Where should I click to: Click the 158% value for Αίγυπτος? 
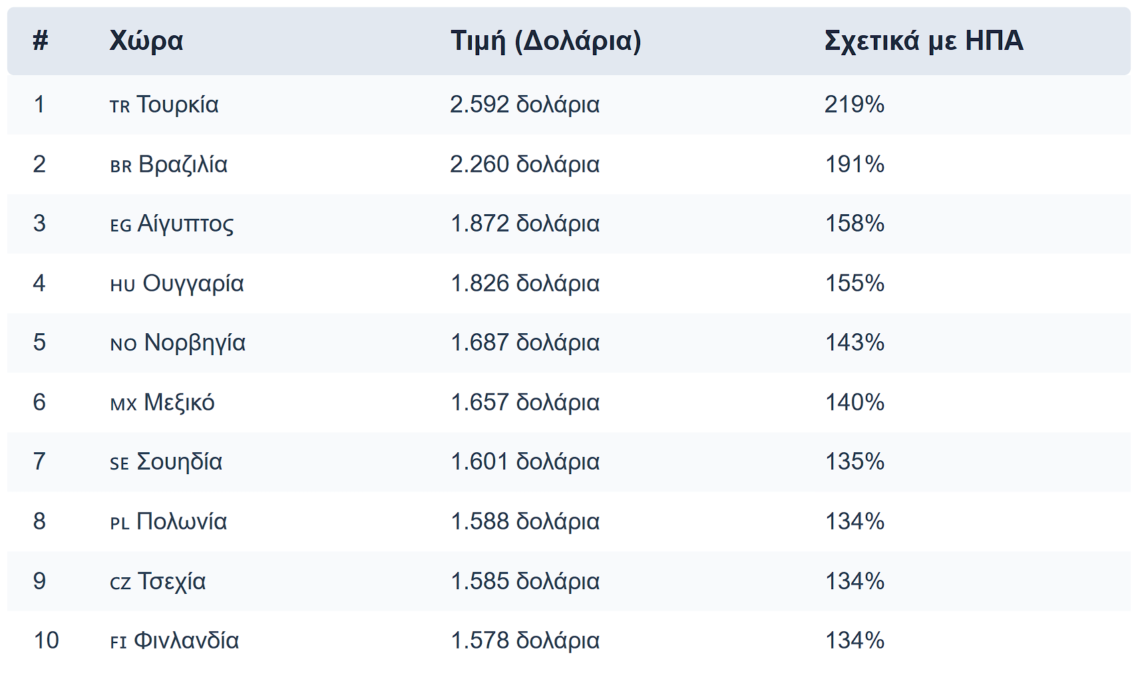(x=855, y=223)
